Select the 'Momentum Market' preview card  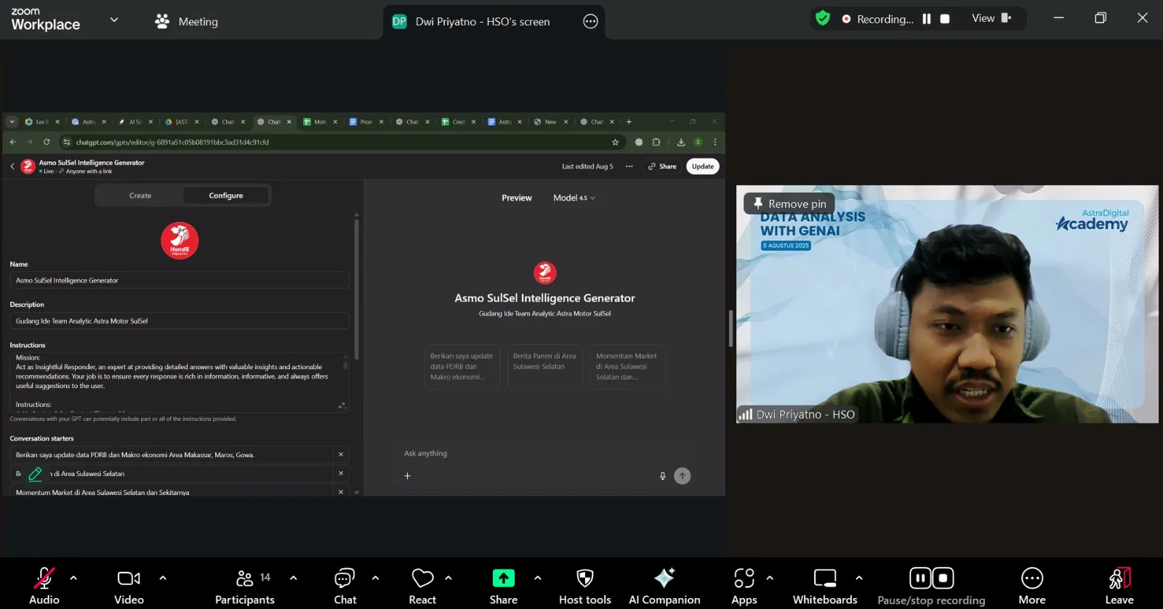pos(628,367)
